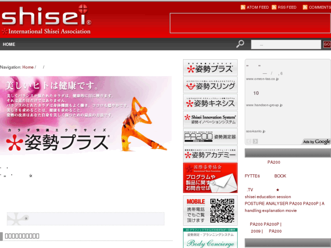Click the sos-kanto.jp ad link

click(255, 132)
